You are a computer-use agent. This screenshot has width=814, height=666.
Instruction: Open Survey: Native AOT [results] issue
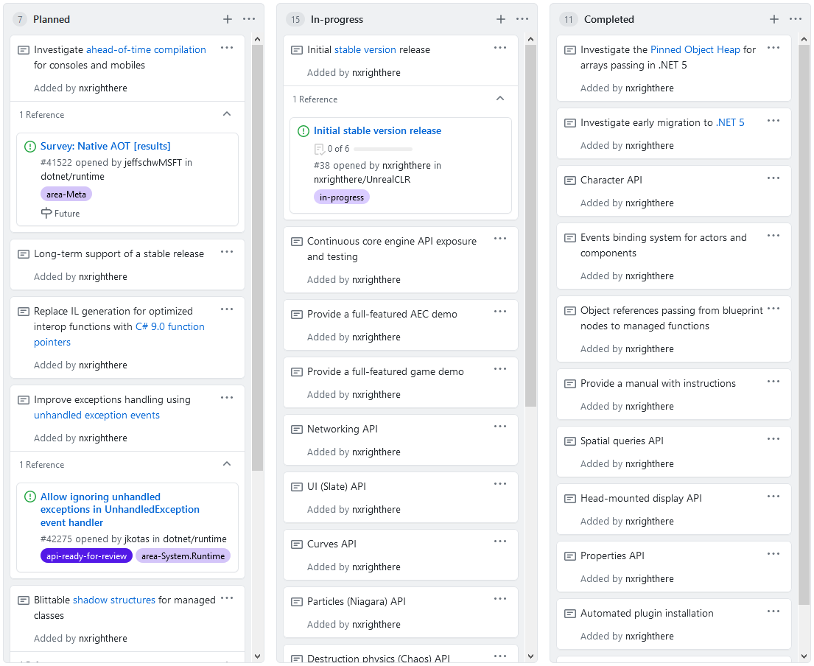tap(105, 147)
